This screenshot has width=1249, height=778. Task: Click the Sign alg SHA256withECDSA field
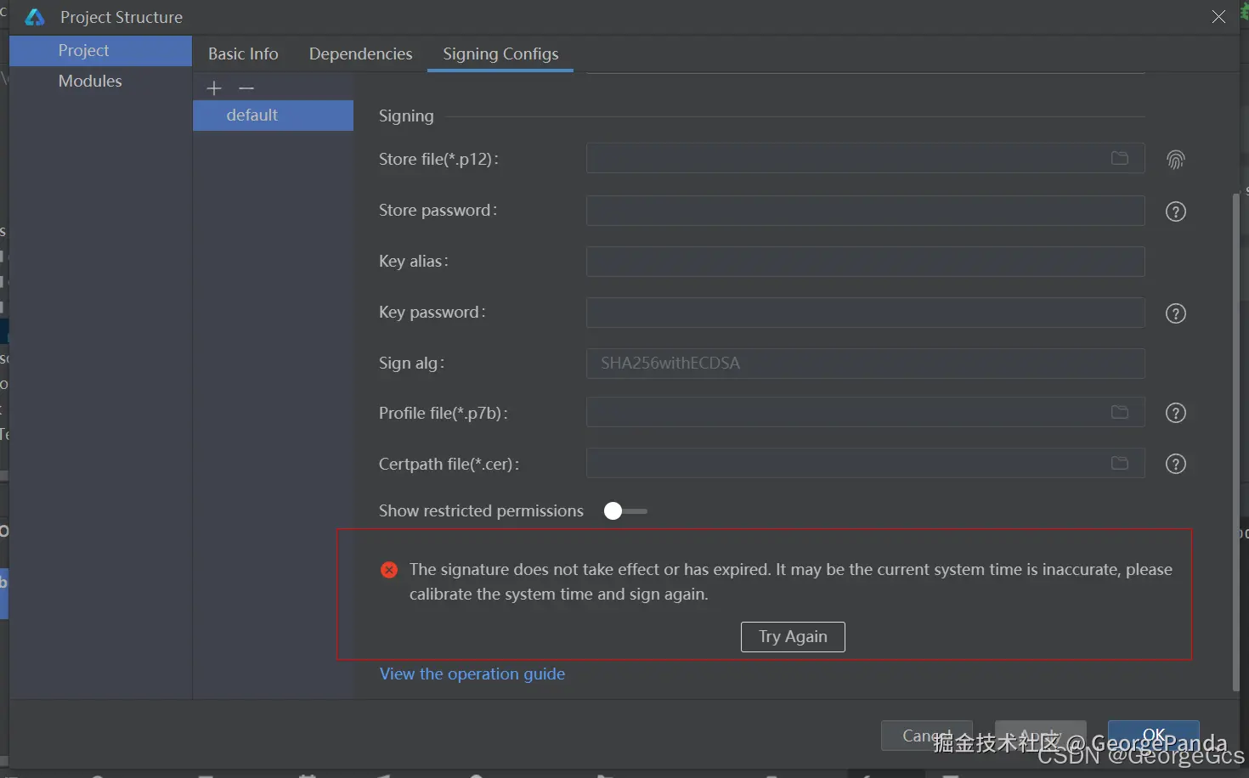866,364
